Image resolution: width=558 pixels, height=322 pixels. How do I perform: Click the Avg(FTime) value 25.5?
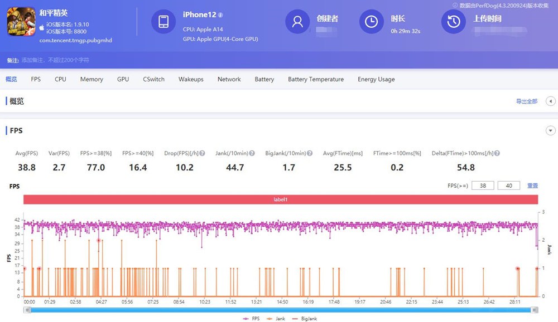coord(343,167)
